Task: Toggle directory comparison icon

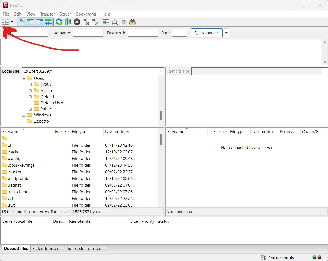Action: coord(115,22)
